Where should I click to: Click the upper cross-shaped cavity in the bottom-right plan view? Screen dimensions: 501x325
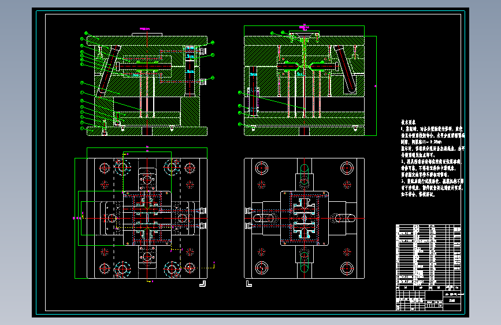tap(304, 206)
